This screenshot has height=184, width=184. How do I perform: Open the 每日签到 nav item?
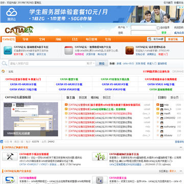point(91,39)
